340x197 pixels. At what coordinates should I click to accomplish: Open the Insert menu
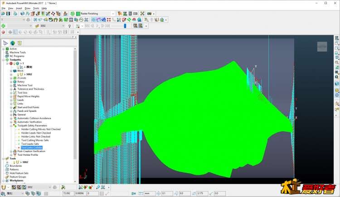click(x=19, y=8)
